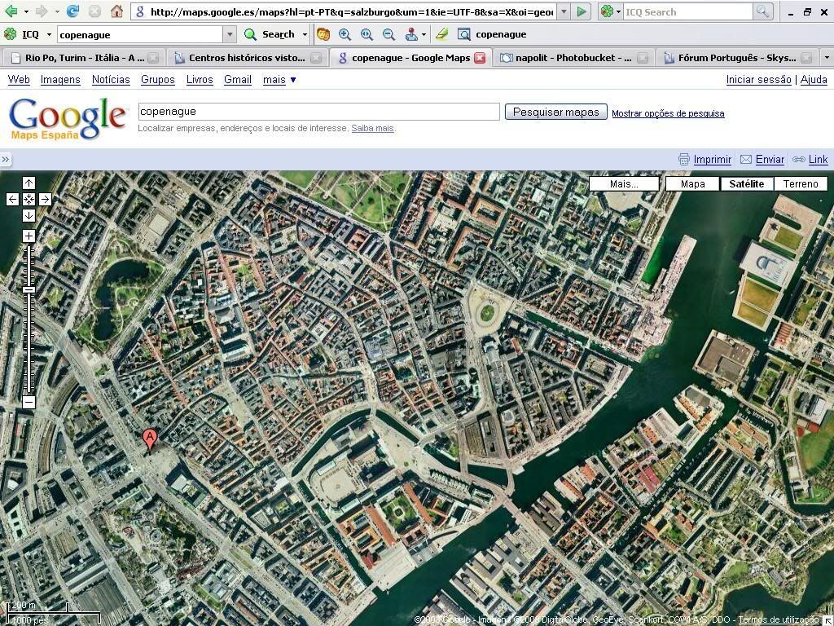Open the 'mais' dropdown in Google nav
Screen dimensions: 834x626
coord(279,80)
